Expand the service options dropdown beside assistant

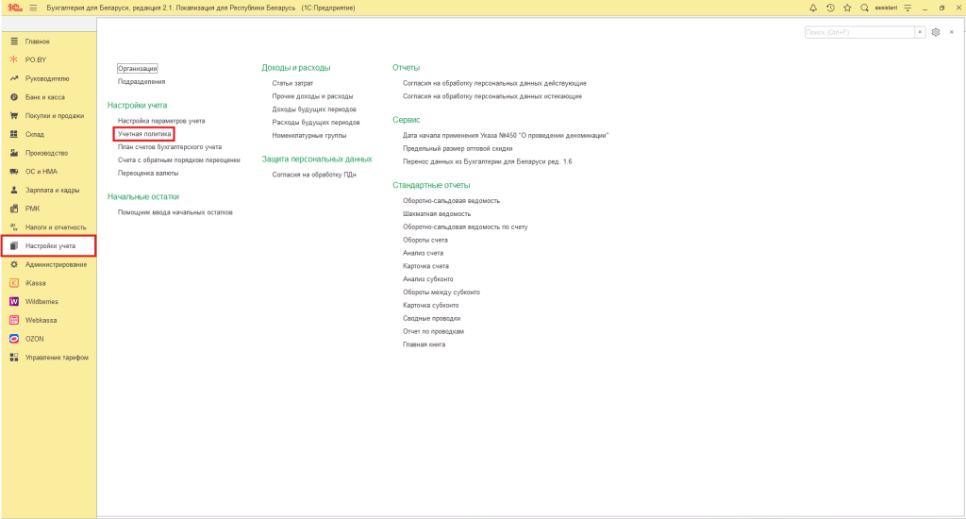[907, 8]
